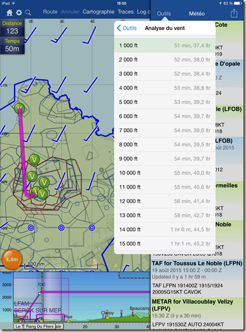Switch to the Outils tab
The image size is (246, 332).
pos(164,13)
